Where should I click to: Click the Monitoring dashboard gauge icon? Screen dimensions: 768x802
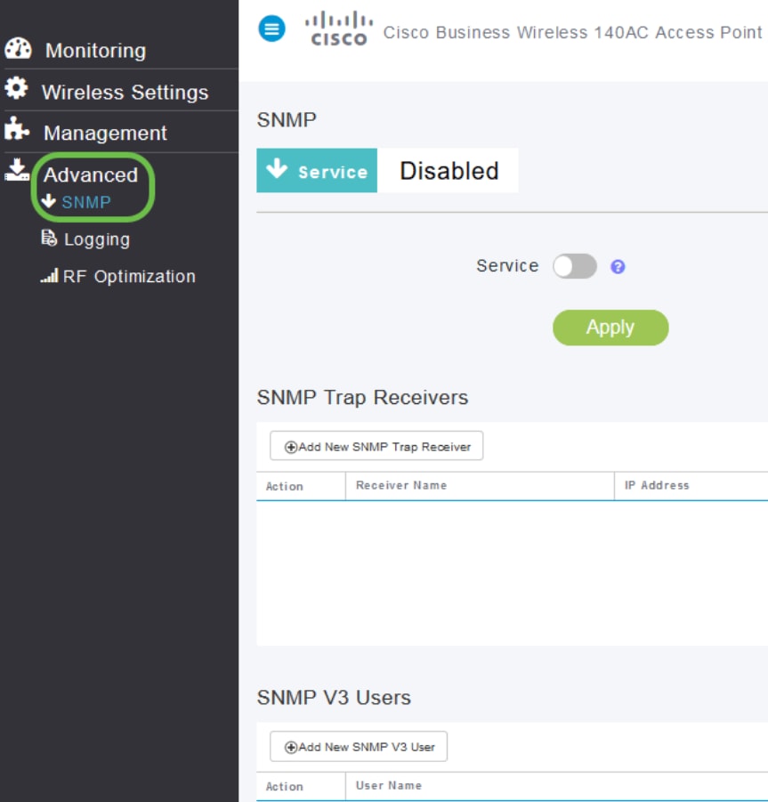click(x=18, y=49)
